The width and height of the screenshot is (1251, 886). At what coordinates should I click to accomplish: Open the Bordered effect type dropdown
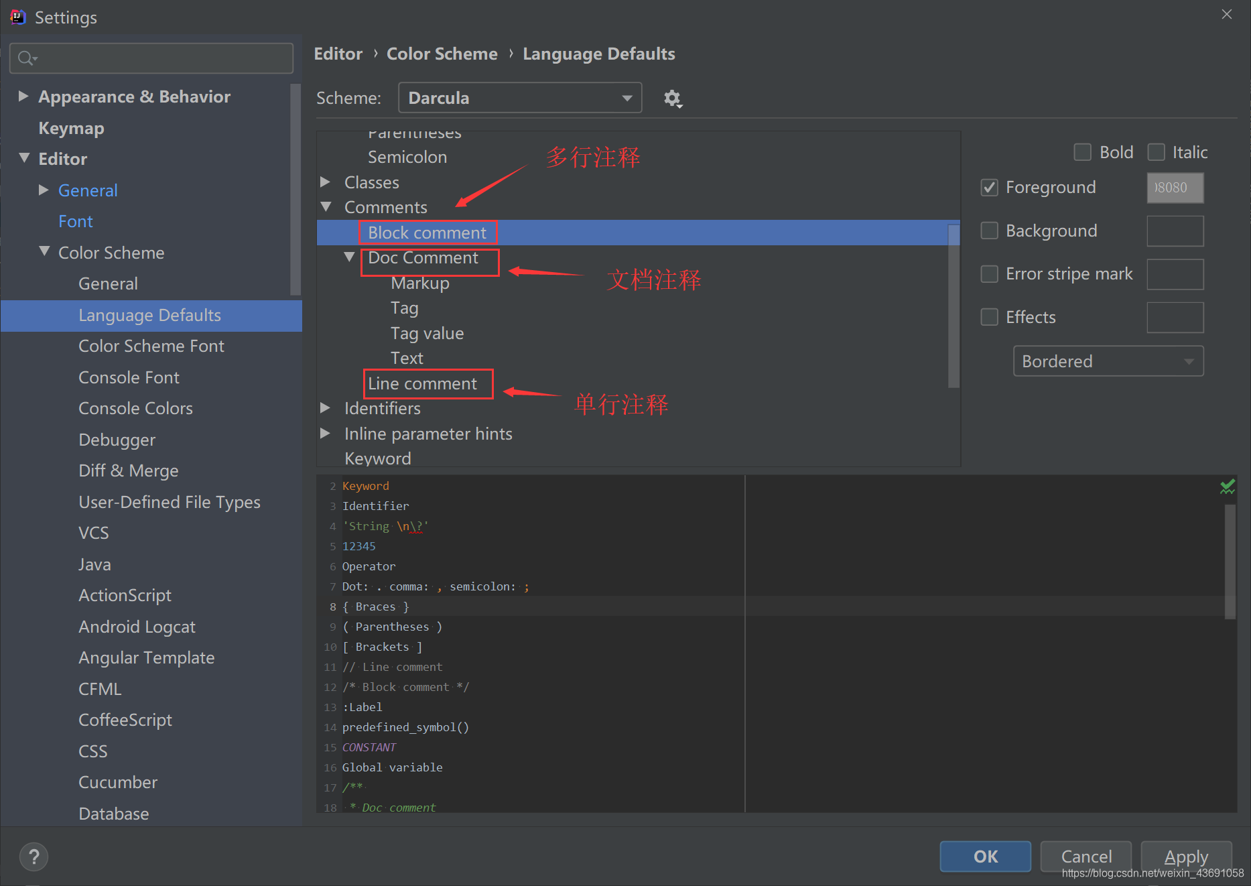tap(1108, 361)
